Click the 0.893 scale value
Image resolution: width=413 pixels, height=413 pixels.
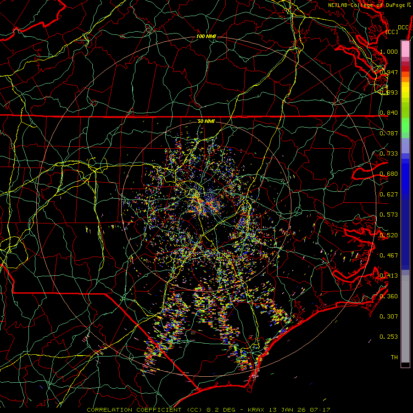tap(389, 92)
